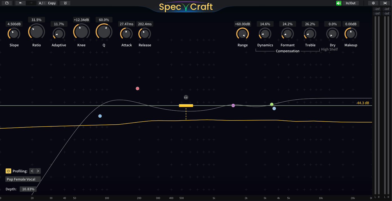This screenshot has width=392, height=201.
Task: Copy current state with Copy button
Action: click(x=52, y=3)
